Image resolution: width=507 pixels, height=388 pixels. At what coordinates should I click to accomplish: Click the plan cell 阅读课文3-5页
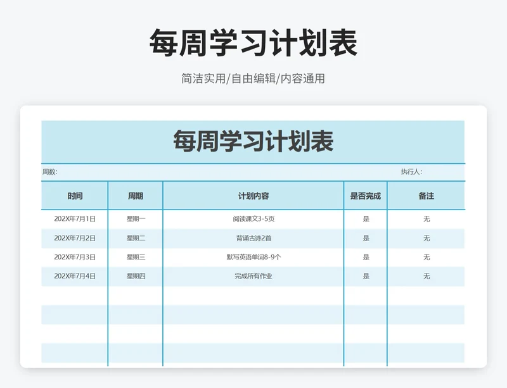pos(253,219)
